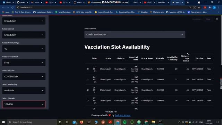Open Spotify from the taskbar

pos(125,122)
